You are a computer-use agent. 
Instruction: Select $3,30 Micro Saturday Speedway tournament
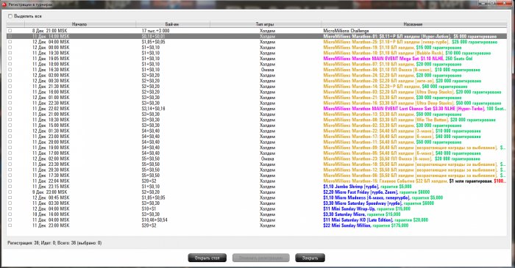point(379,203)
